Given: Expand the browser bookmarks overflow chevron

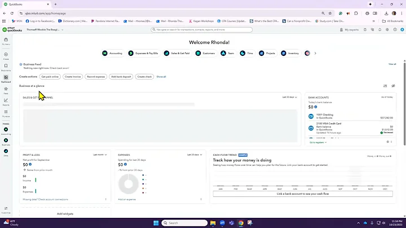Looking at the screenshot, I should (x=373, y=21).
